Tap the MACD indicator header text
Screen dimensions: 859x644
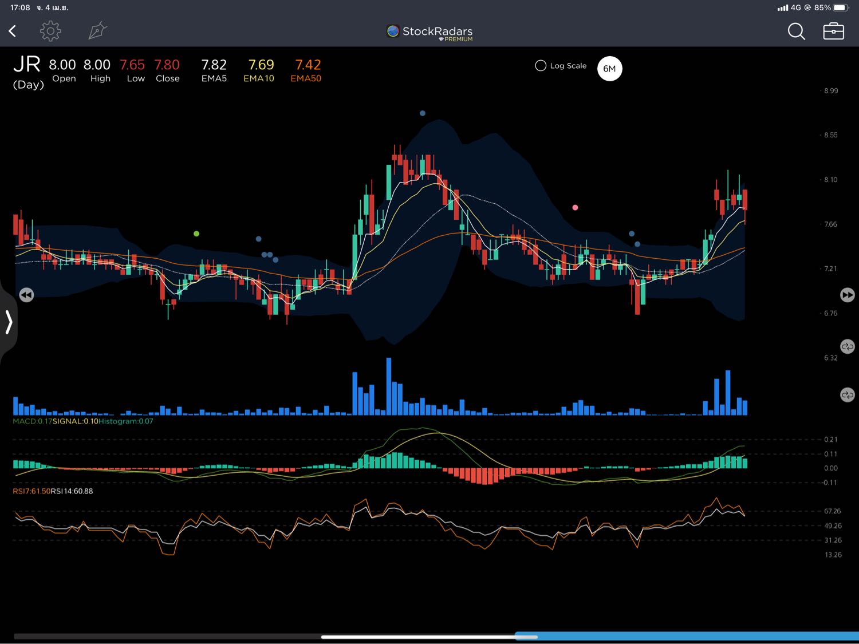point(83,421)
